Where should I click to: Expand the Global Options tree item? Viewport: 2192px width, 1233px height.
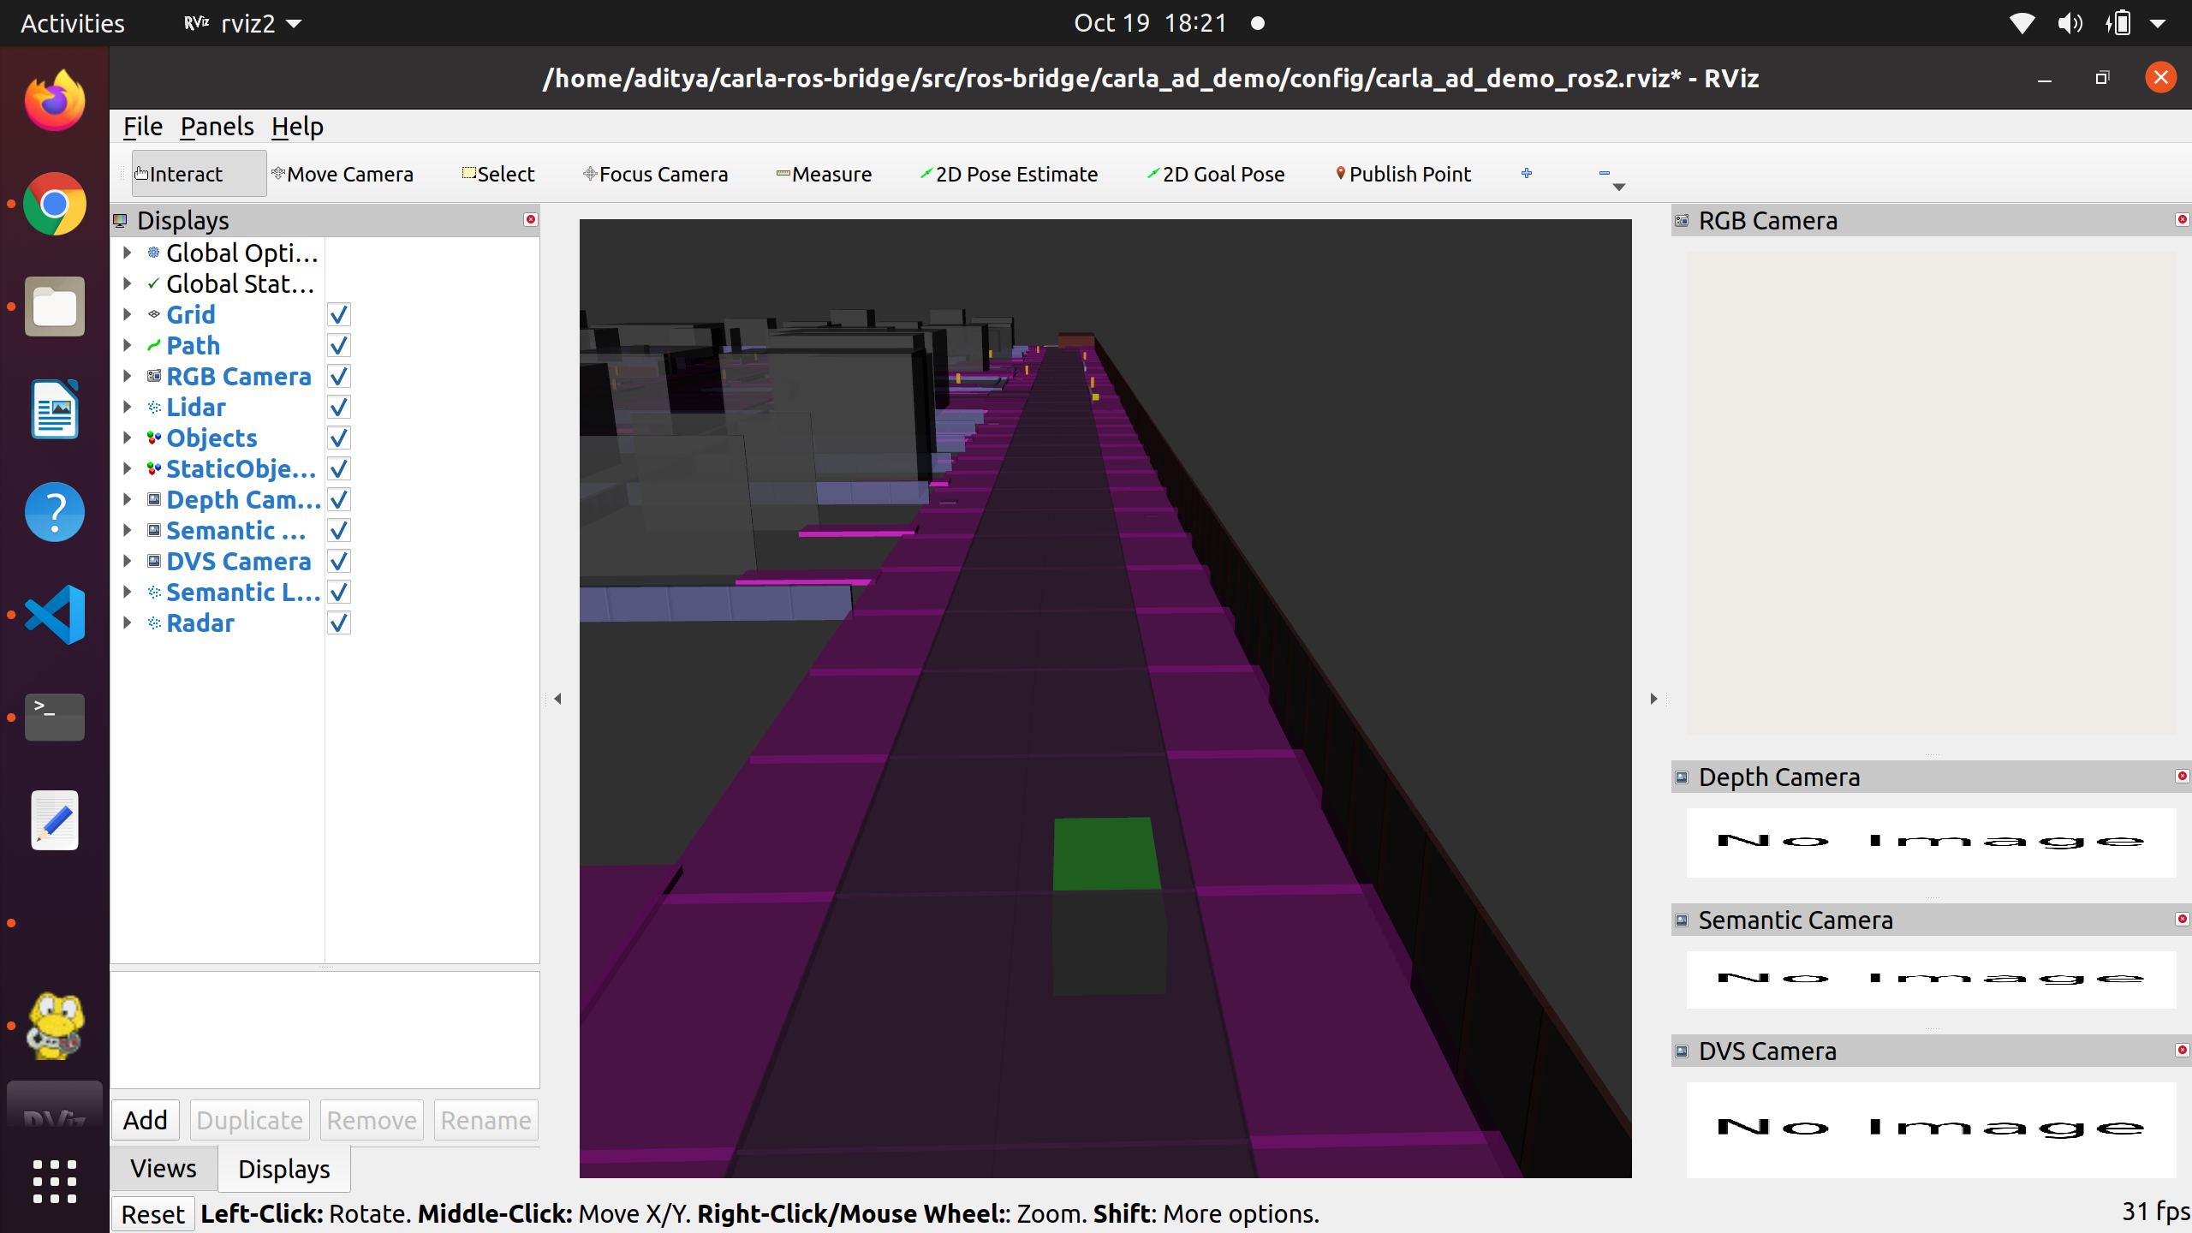pyautogui.click(x=128, y=253)
